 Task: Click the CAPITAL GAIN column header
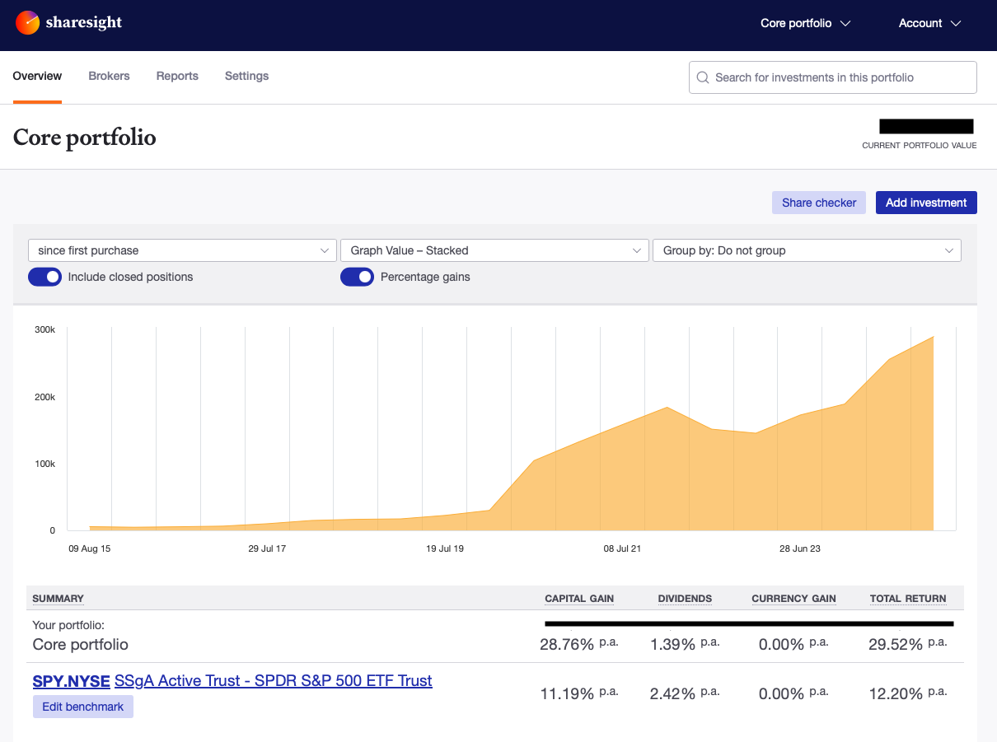click(579, 599)
